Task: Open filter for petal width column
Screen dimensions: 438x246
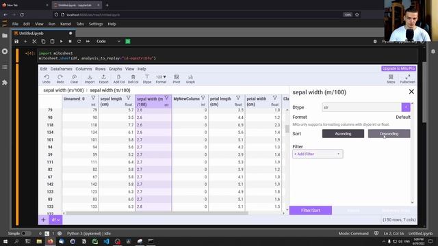Action: tap(275, 98)
